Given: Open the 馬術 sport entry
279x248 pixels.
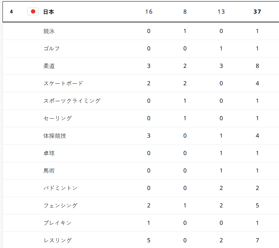Looking at the screenshot, I should (x=49, y=171).
